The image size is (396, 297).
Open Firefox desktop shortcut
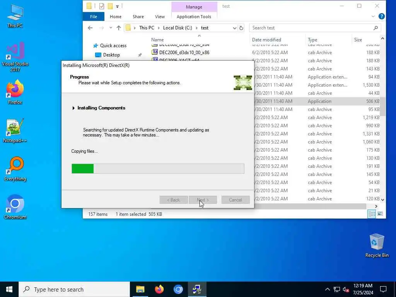click(15, 92)
